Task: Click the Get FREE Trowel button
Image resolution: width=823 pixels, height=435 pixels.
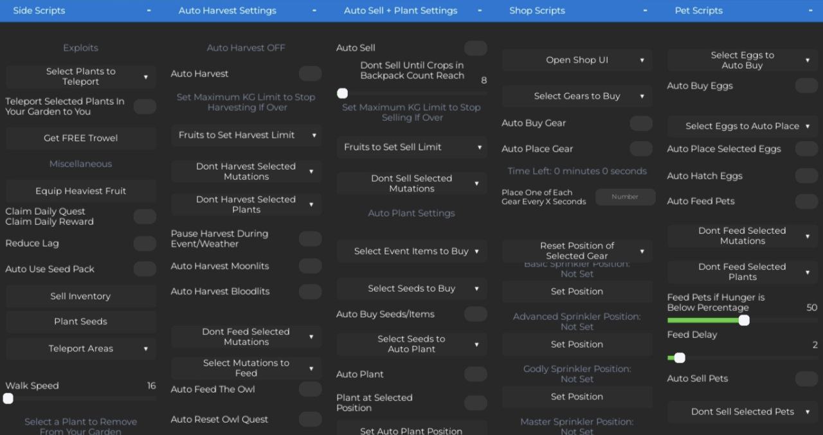Action: point(81,138)
